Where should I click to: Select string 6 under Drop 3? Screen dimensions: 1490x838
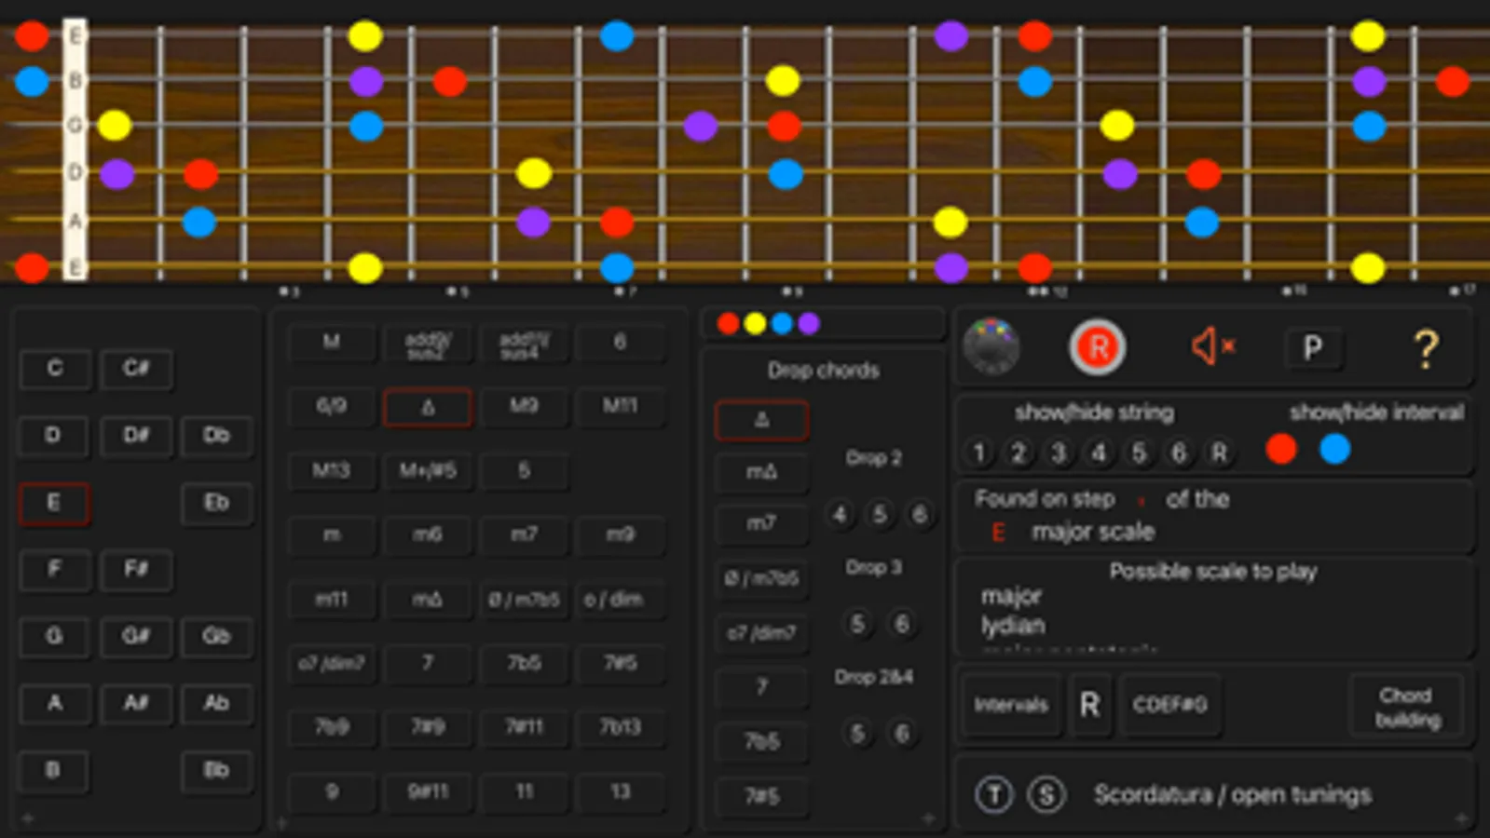(901, 623)
